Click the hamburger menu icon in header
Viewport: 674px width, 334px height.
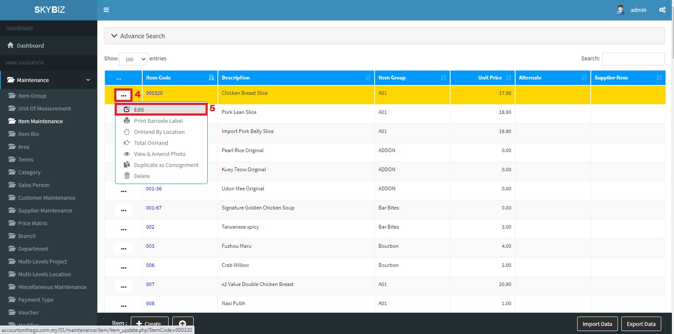106,10
